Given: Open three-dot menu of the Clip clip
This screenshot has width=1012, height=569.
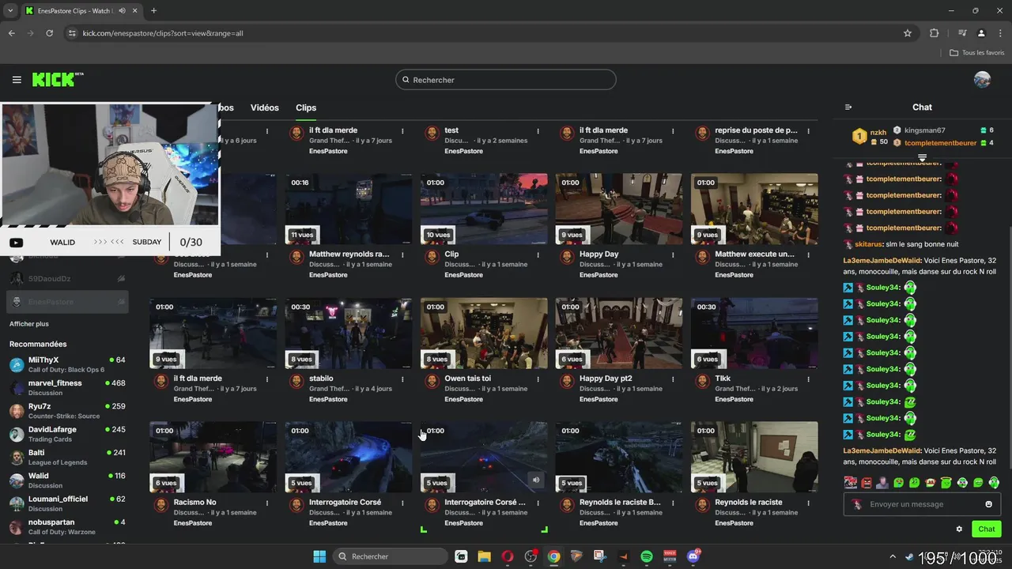Looking at the screenshot, I should tap(538, 254).
